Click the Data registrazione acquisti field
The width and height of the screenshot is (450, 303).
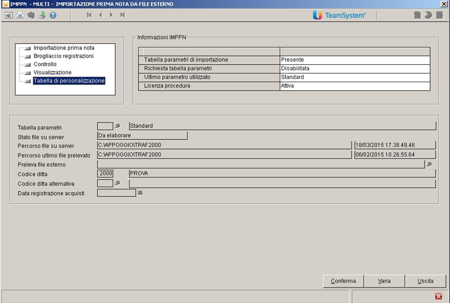coord(117,193)
